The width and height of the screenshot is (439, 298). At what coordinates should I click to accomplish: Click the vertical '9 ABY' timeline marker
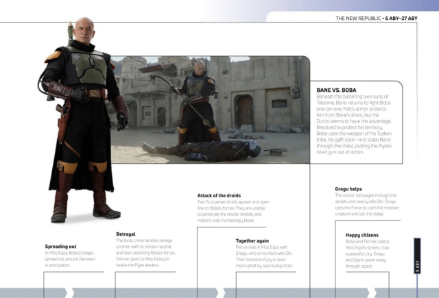pos(417,256)
